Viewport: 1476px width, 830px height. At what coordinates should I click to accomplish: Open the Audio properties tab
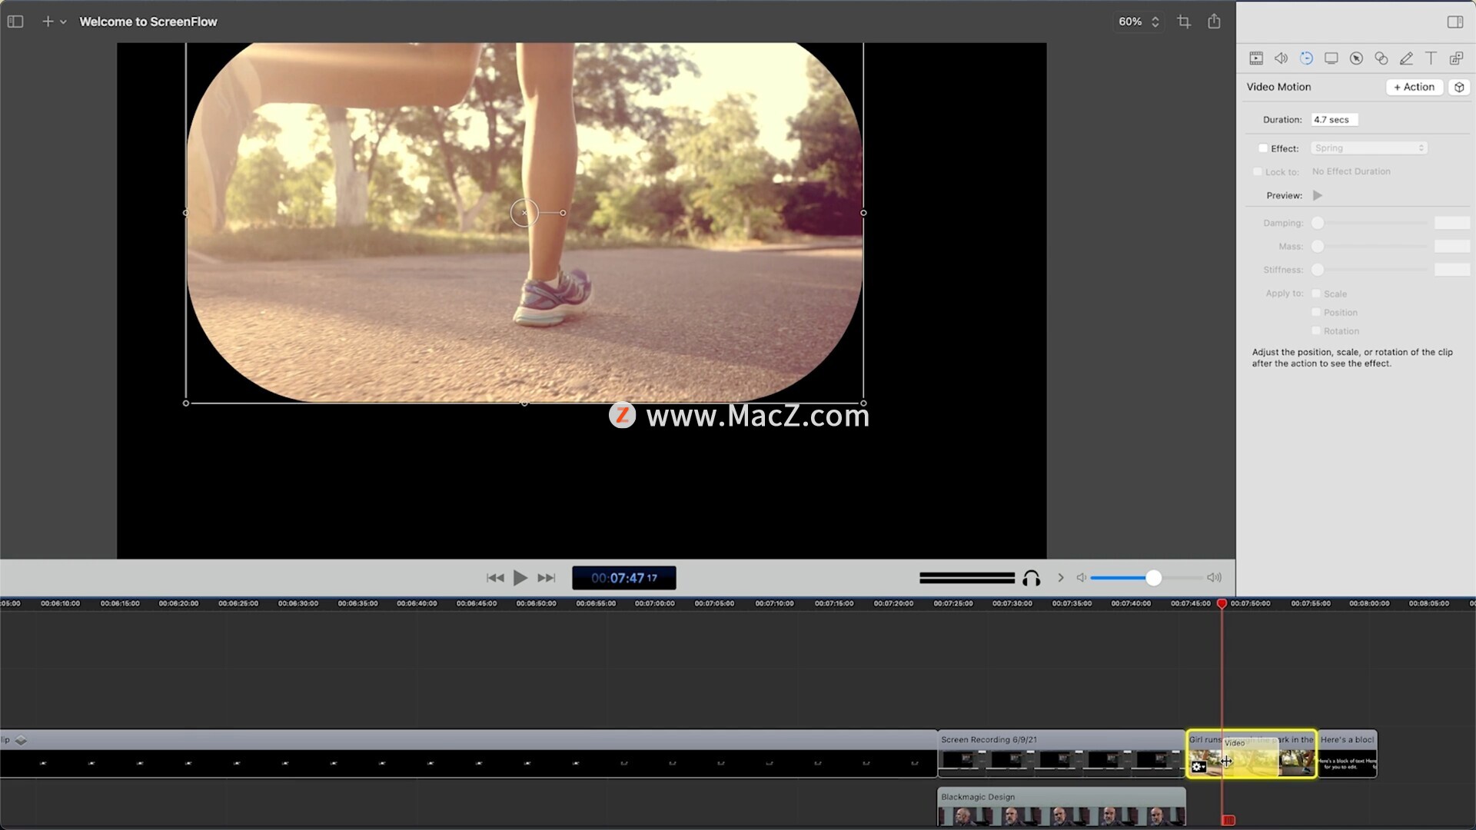[x=1281, y=58]
